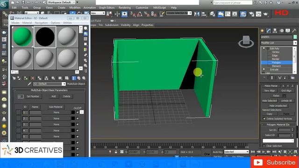Toggle the Edit Poly modifier lightbulb
Image resolution: width=299 pixels, height=168 pixels.
coord(263,49)
